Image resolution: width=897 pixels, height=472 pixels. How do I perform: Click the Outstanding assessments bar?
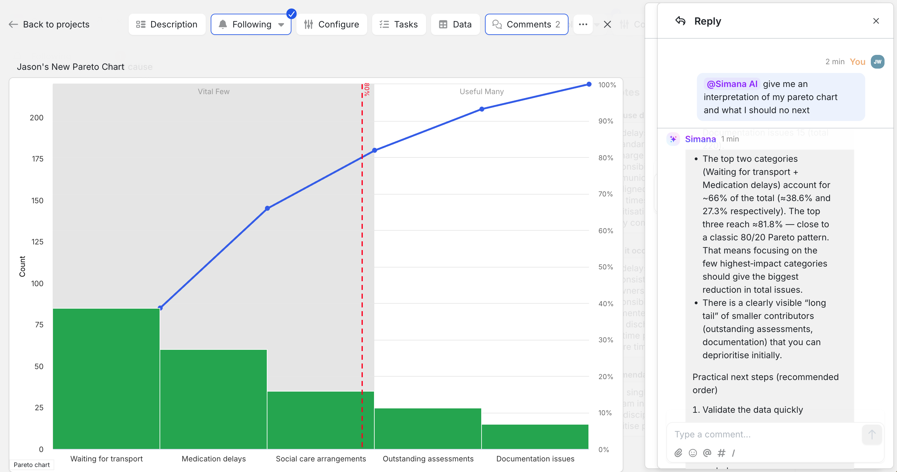(x=428, y=428)
